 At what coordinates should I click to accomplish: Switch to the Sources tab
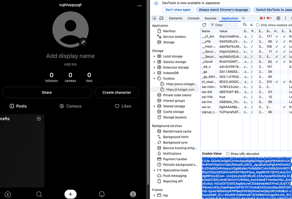(x=210, y=18)
